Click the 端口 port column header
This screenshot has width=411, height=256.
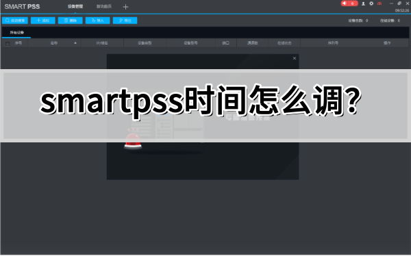[x=225, y=43]
